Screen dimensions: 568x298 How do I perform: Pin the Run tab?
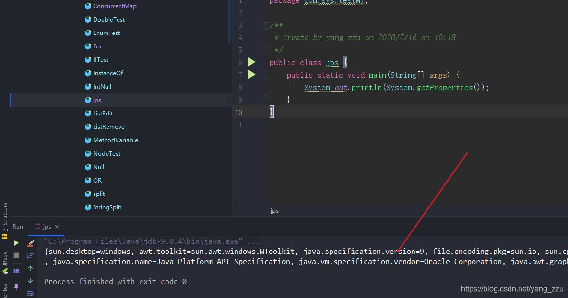click(16, 287)
